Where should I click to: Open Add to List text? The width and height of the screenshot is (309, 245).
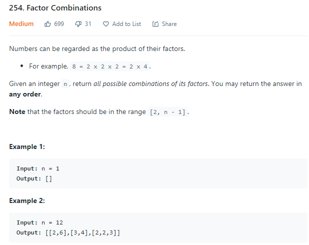(126, 24)
